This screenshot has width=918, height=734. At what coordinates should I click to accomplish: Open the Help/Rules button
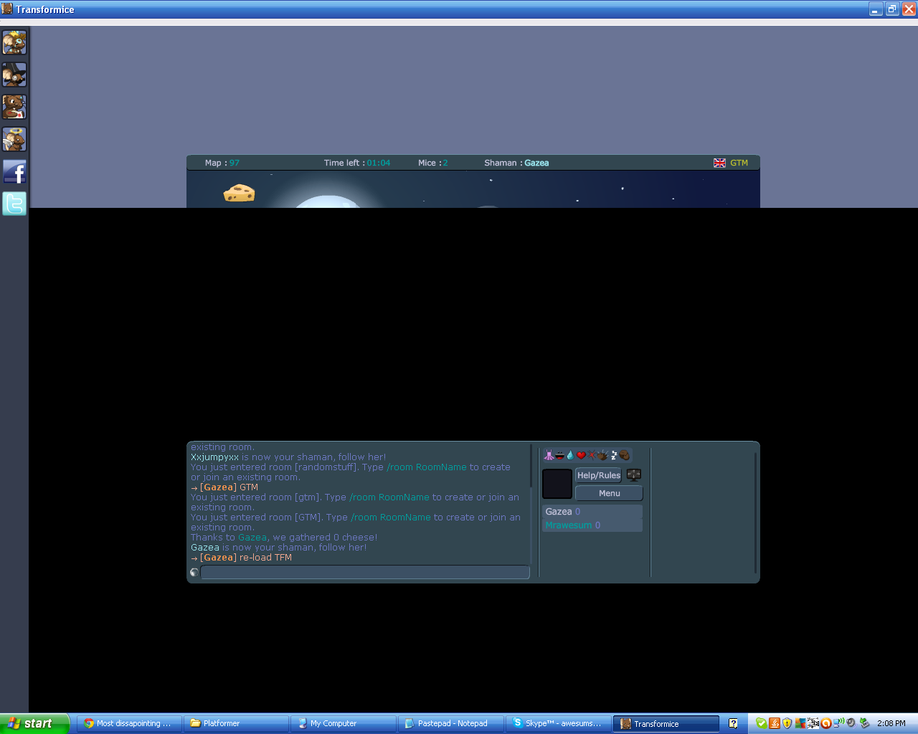click(x=599, y=475)
